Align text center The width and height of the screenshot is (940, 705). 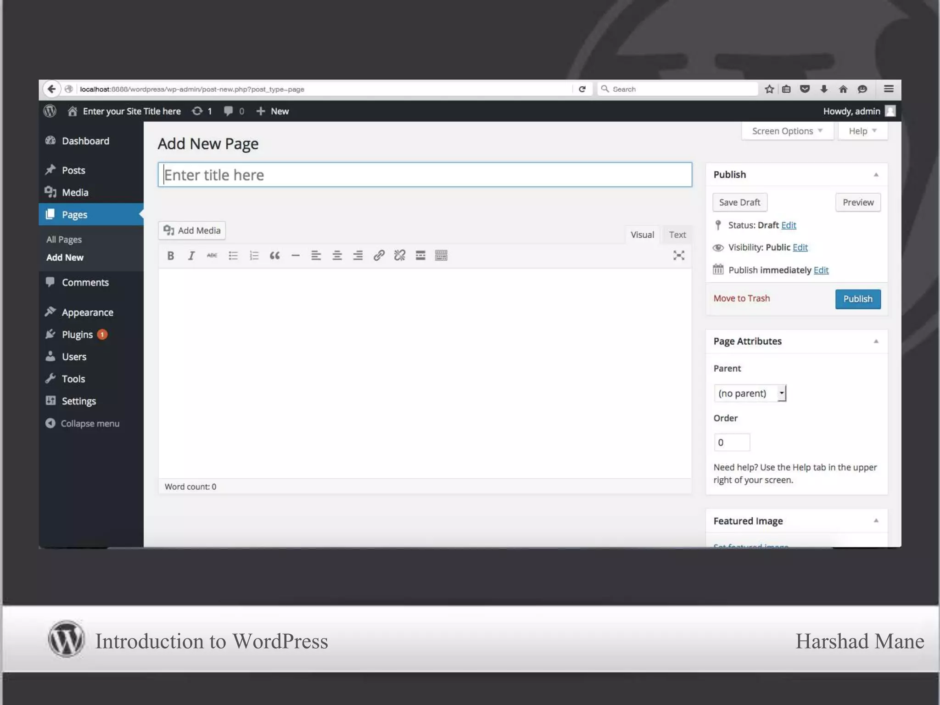(x=337, y=256)
